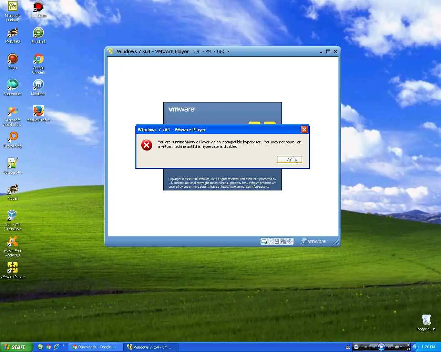Viewport: 441px width, 352px height.
Task: Expand the VM menu dropdown arrow
Action: coord(214,52)
